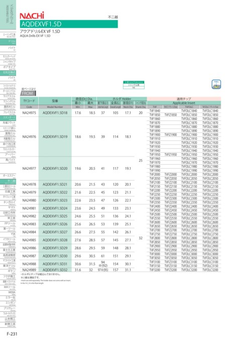Select the ドリル (Drill) index tab
241x341 pixels.
8,42
